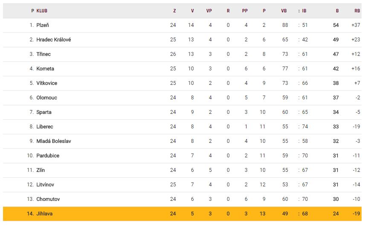
Task: Select the Pardubice club link
Action: pyautogui.click(x=48, y=156)
